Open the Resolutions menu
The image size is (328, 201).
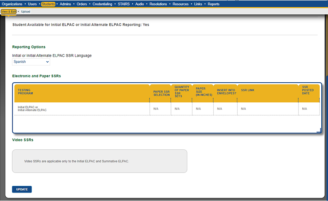(x=158, y=4)
